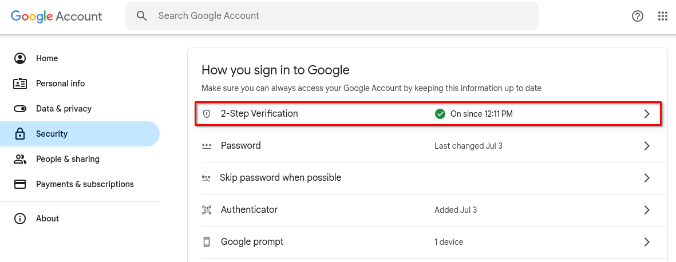The height and width of the screenshot is (262, 676).
Task: Click the Payments credit card icon
Action: click(20, 184)
